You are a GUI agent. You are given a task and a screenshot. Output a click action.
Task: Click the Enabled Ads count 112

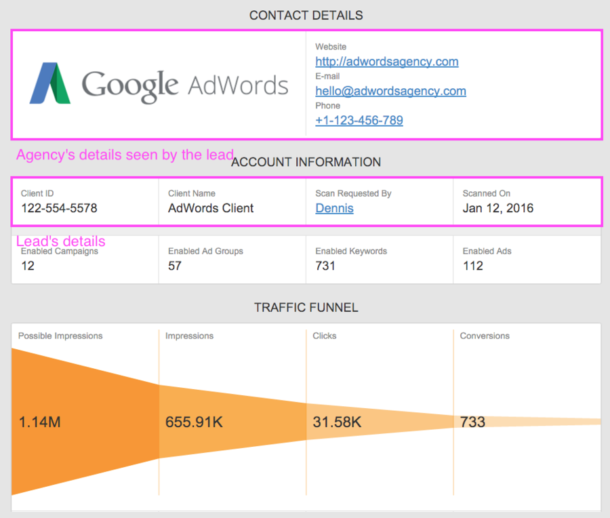(x=472, y=266)
